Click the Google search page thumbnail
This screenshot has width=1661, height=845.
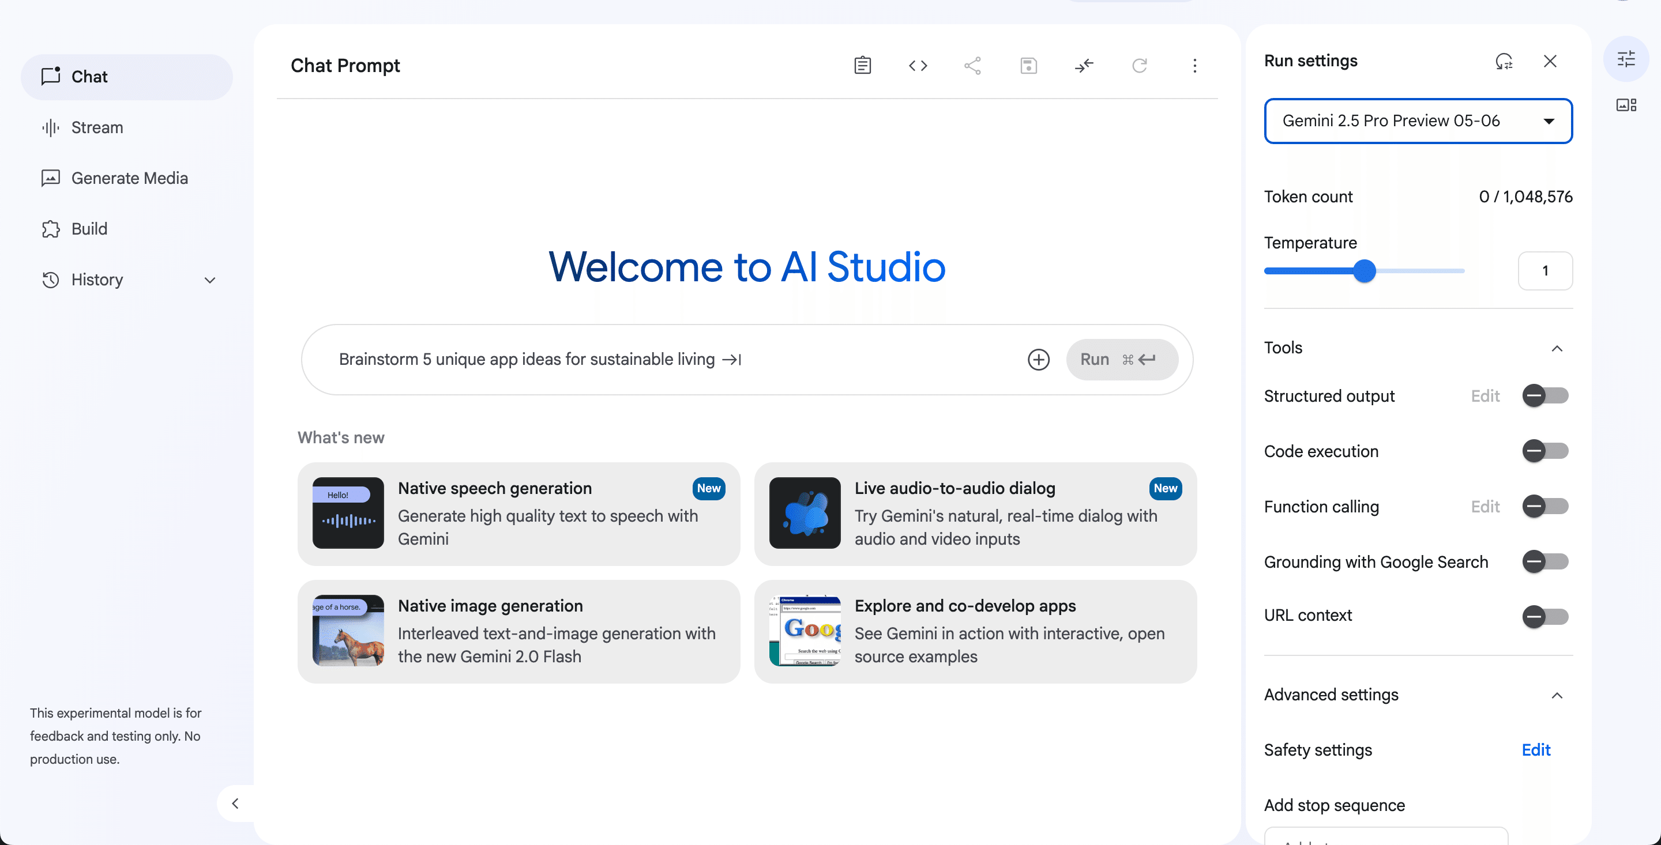805,631
